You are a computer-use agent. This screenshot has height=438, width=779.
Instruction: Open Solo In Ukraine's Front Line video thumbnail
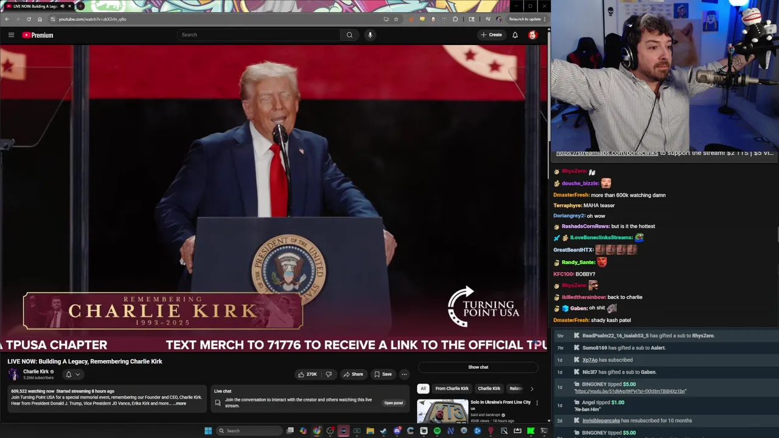pyautogui.click(x=442, y=411)
